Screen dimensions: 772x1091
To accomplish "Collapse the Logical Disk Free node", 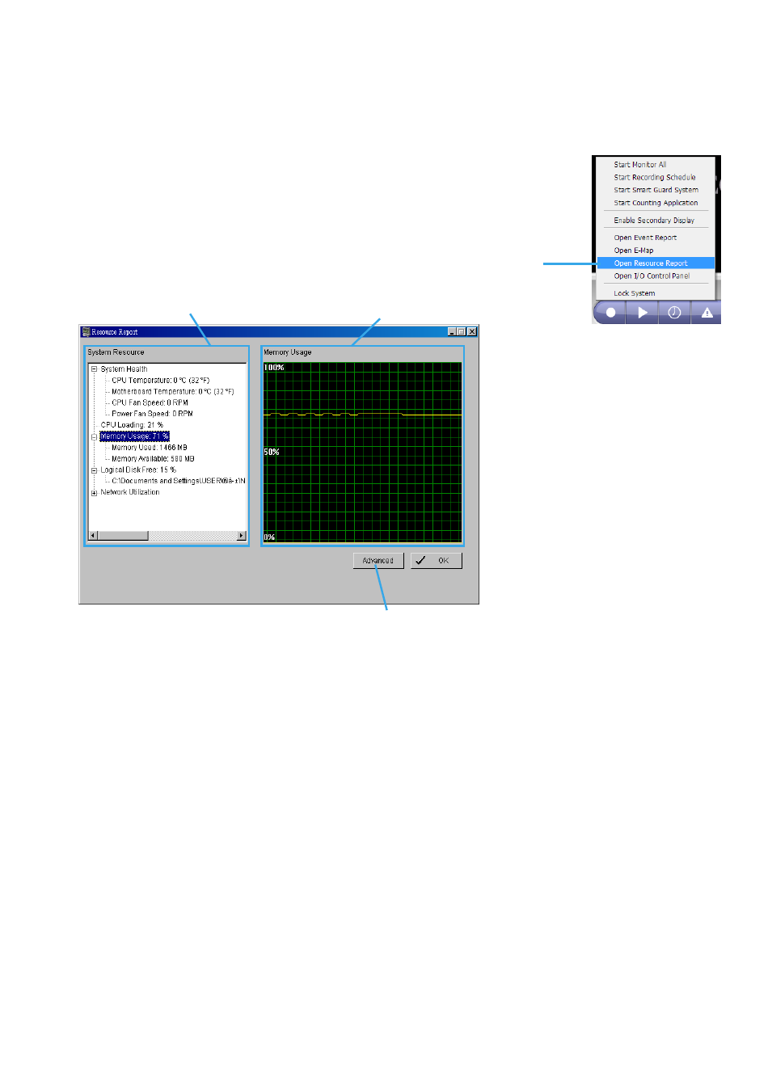I will pyautogui.click(x=95, y=470).
